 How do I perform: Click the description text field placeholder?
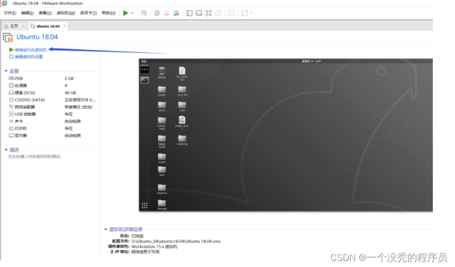point(35,157)
